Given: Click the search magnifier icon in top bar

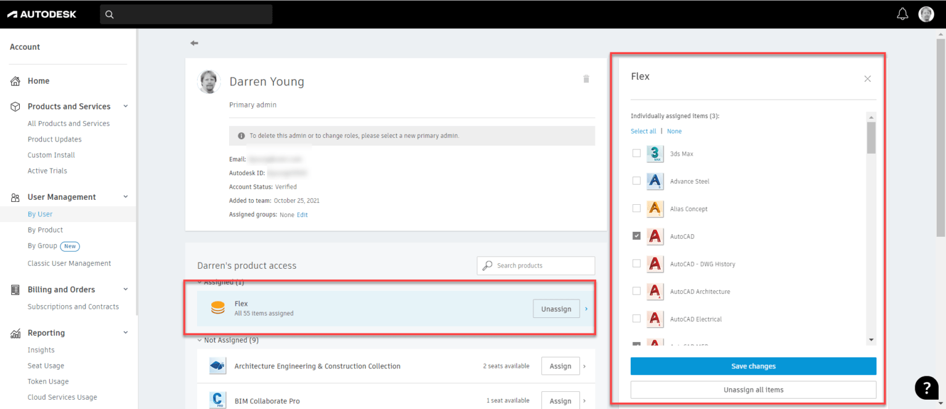Looking at the screenshot, I should (x=110, y=15).
